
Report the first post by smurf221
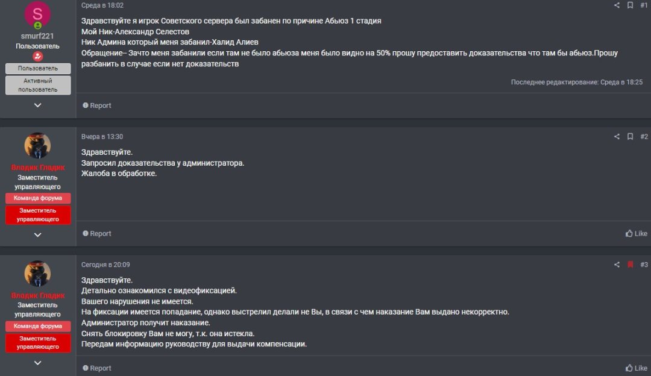(96, 105)
